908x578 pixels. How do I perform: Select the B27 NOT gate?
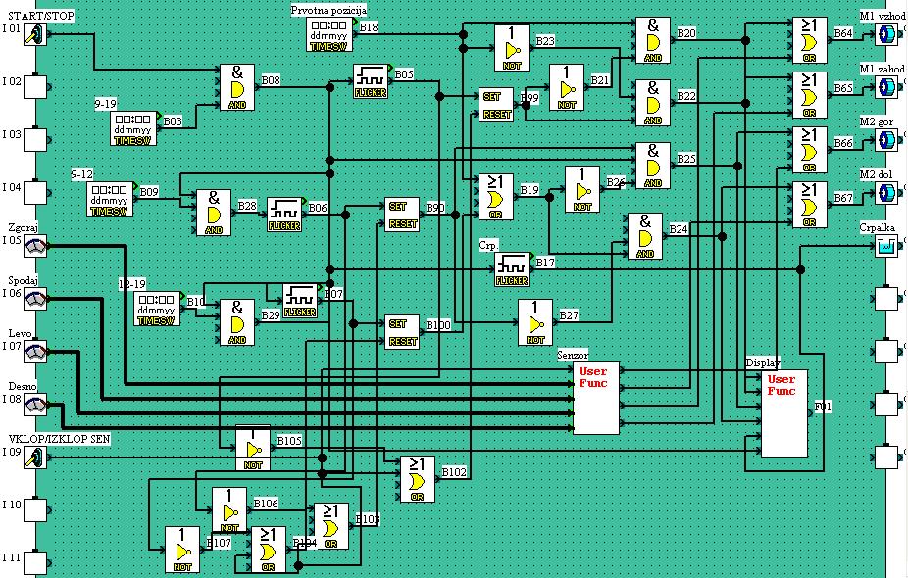tap(535, 322)
